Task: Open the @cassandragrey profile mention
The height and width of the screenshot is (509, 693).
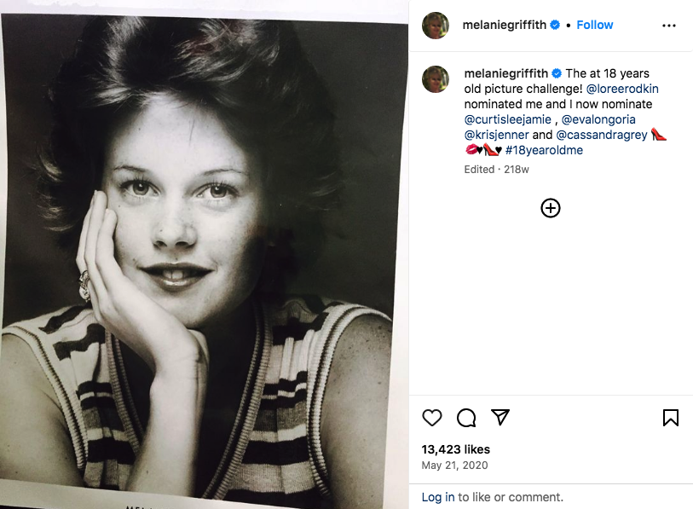Action: pyautogui.click(x=602, y=135)
